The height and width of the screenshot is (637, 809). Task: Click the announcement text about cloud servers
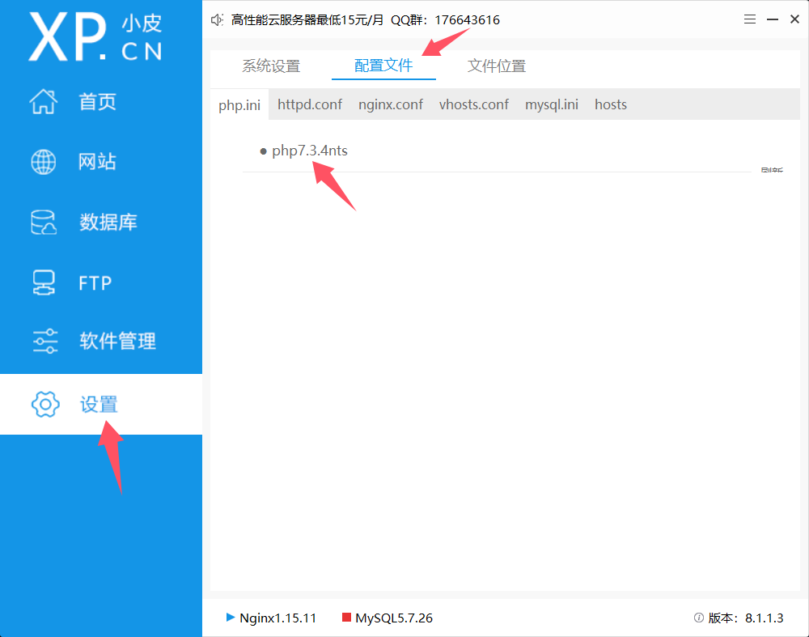pos(366,20)
